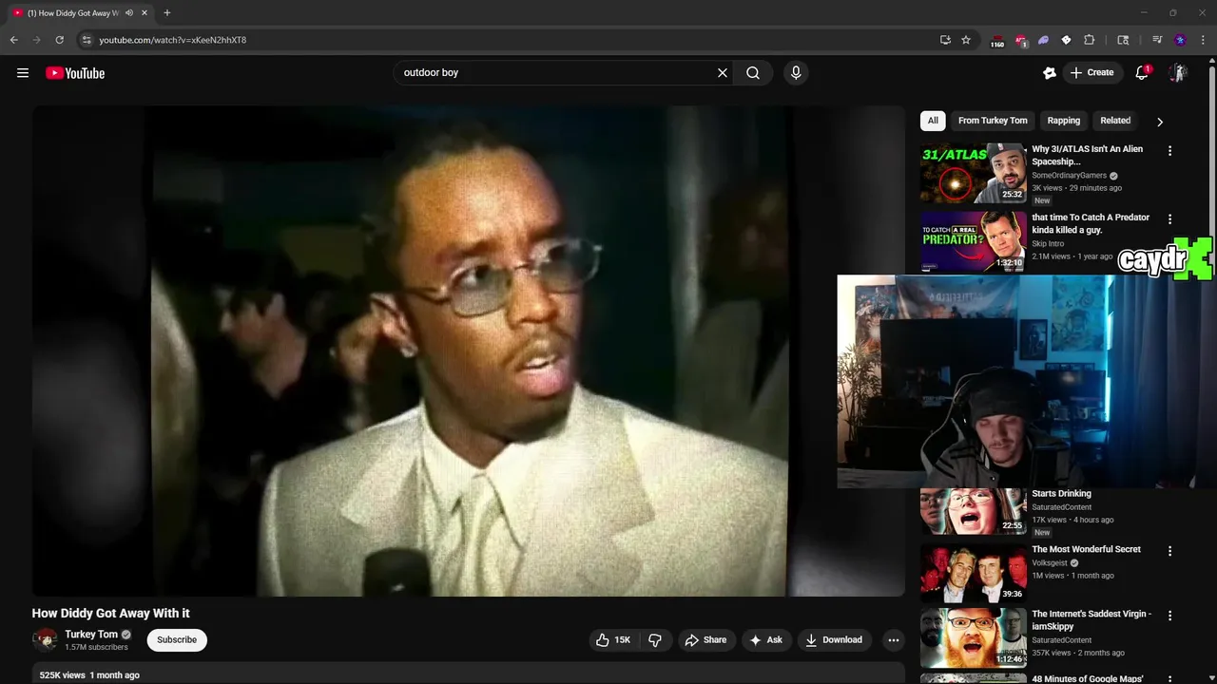The height and width of the screenshot is (684, 1217).
Task: Open media controls music icon
Action: coord(1157,40)
